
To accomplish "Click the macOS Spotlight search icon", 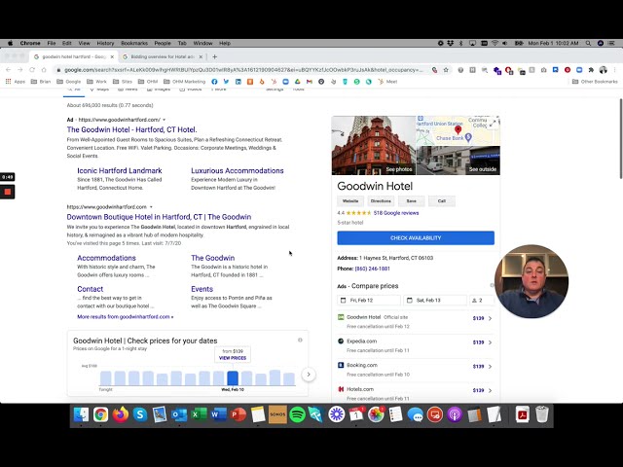I will (x=588, y=43).
